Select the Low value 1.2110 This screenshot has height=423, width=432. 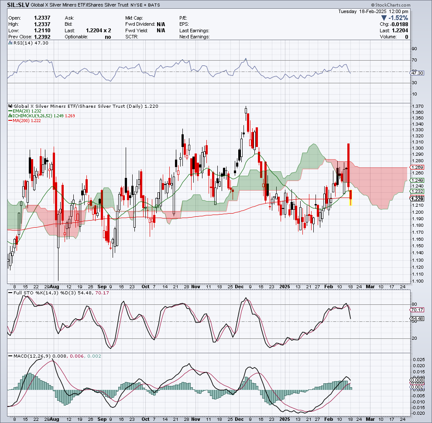point(42,31)
